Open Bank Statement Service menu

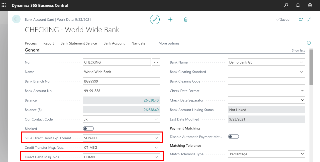click(79, 43)
